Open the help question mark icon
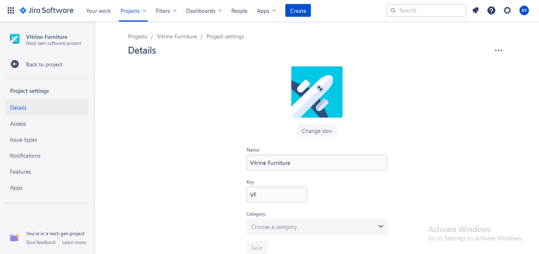Screen dimensions: 539x254 tap(491, 11)
